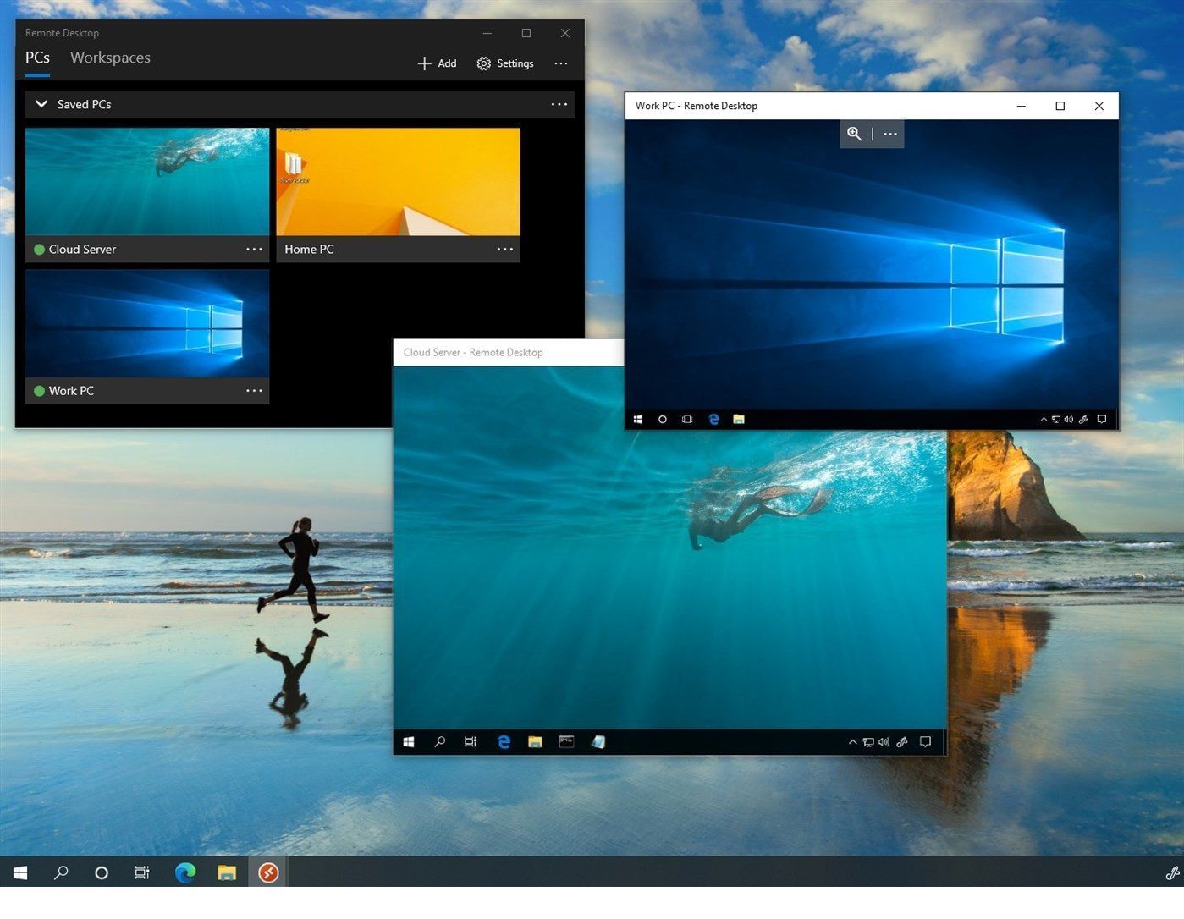Open the more options menu in Work PC session bar
Viewport: 1184px width, 919px height.
889,134
